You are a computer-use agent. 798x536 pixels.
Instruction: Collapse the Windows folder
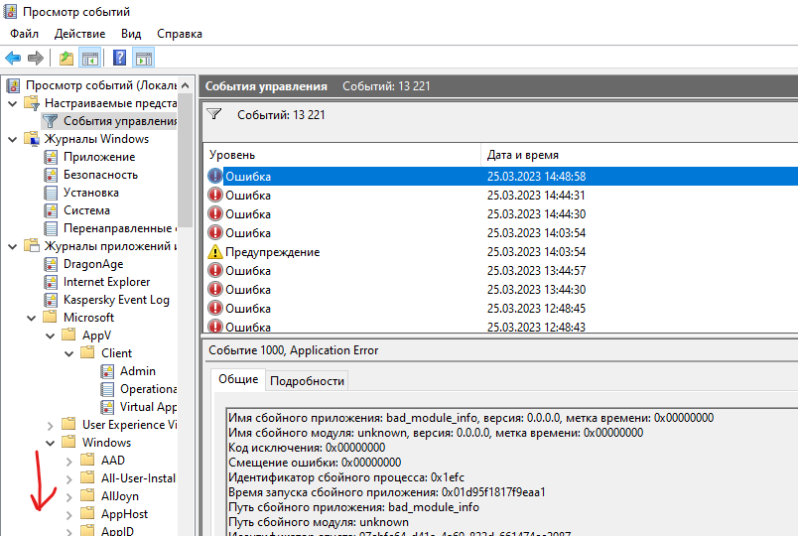pos(51,443)
